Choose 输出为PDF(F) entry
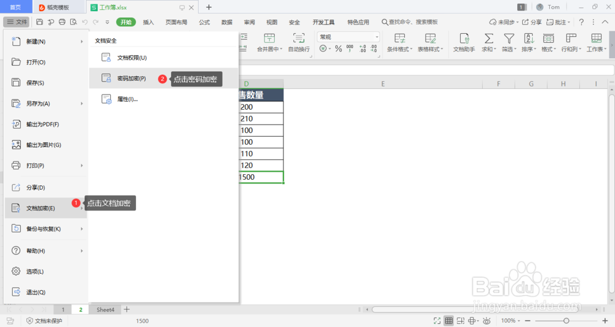615x327 pixels. [x=46, y=125]
